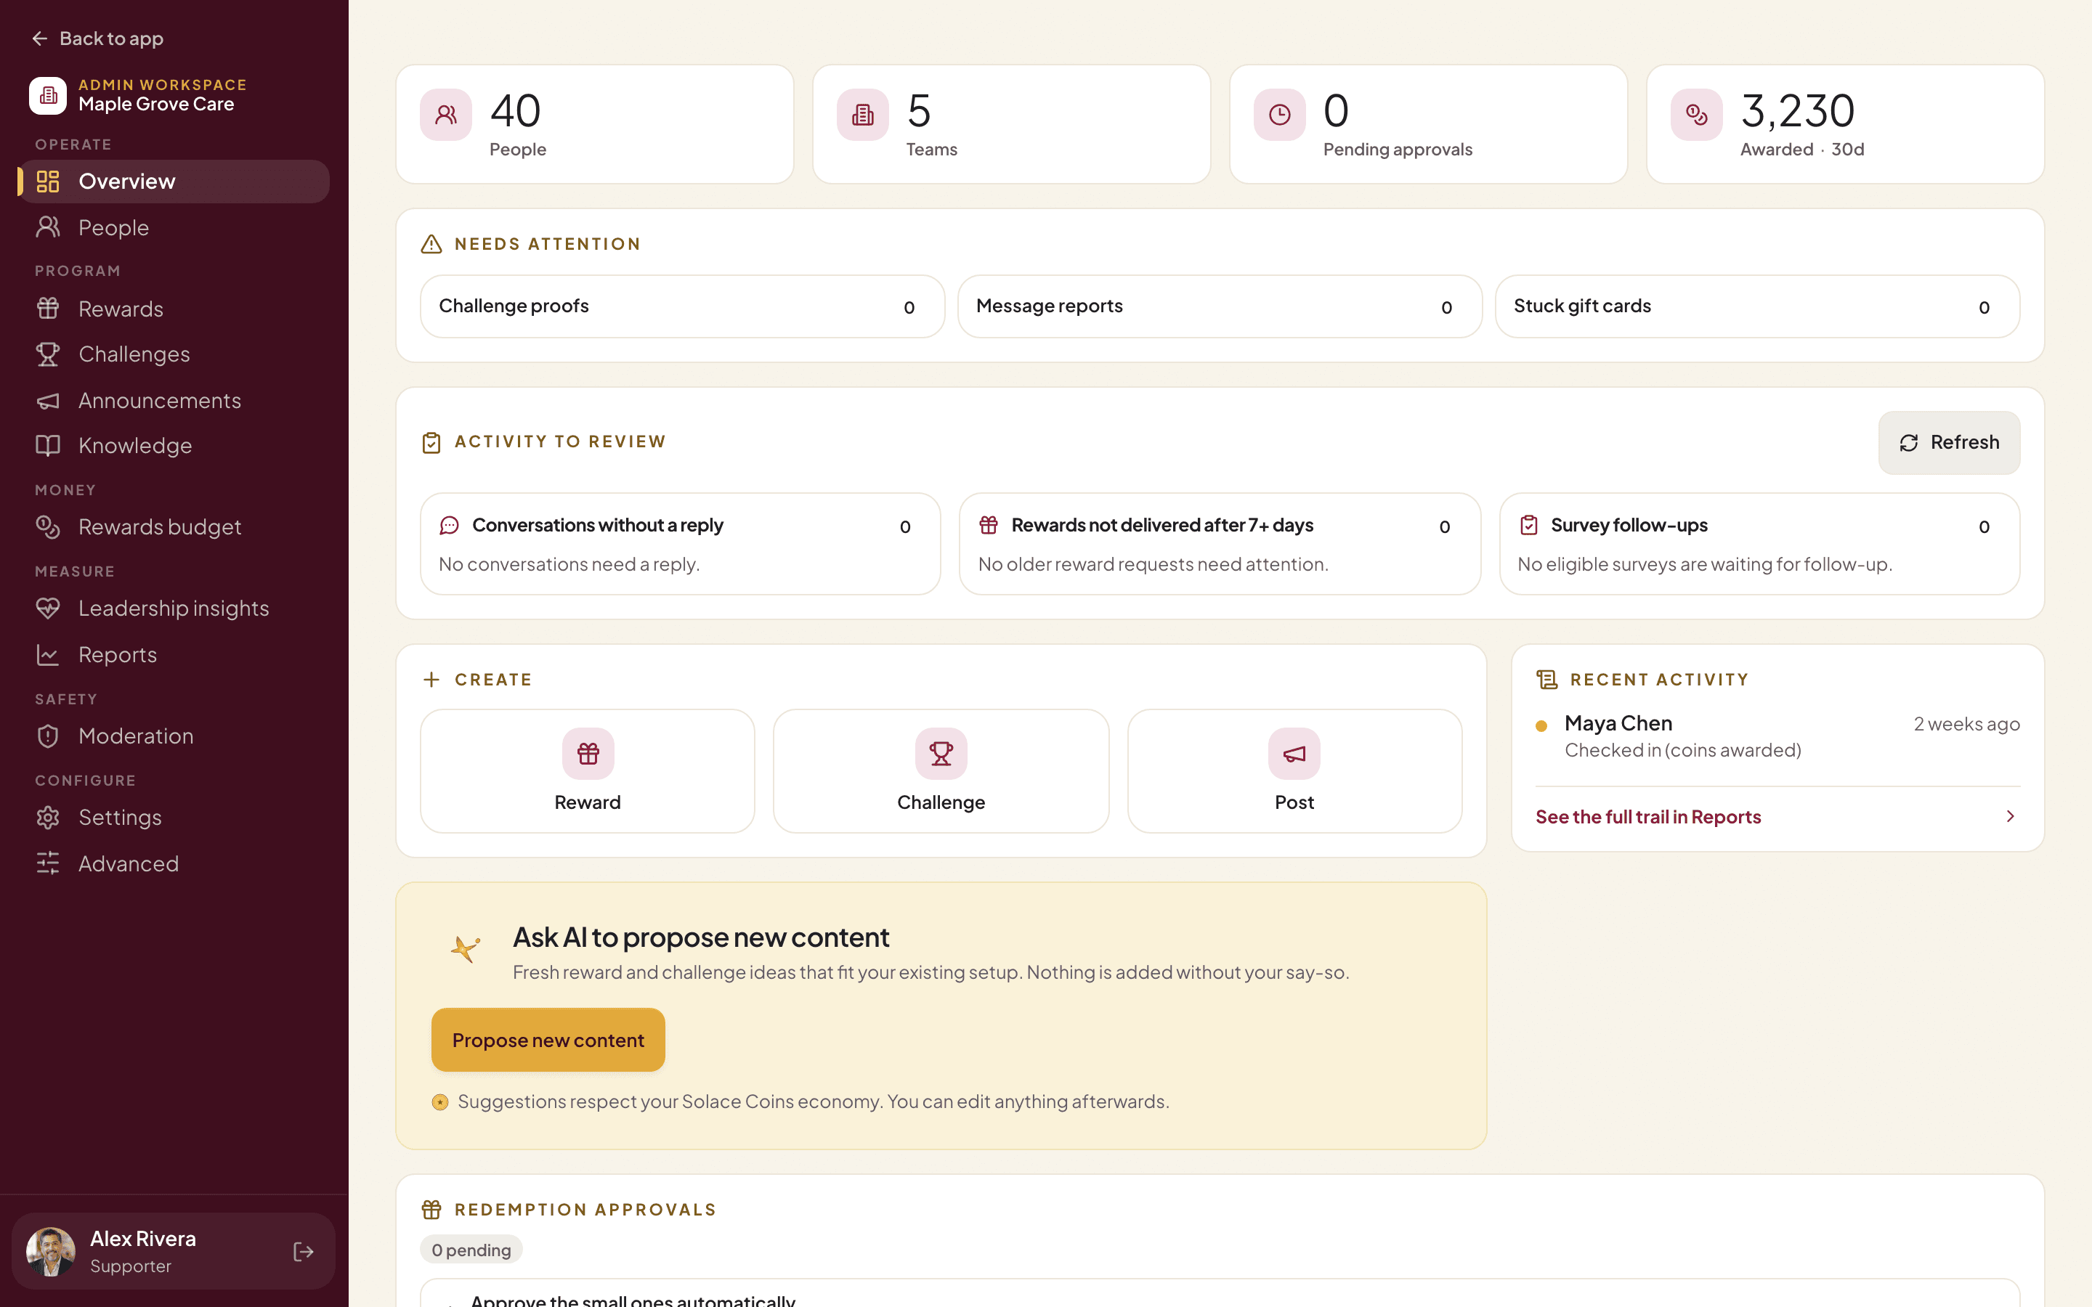Open Rewards budget via the coins icon

pyautogui.click(x=47, y=526)
